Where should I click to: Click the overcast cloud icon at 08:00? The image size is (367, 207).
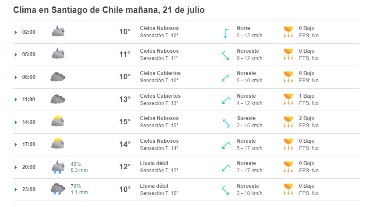click(58, 77)
